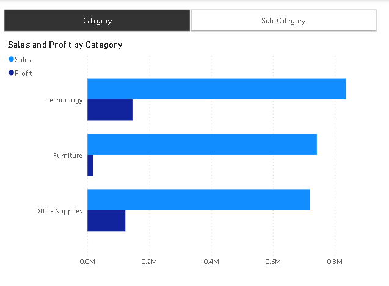Screen dimensions: 389x286
Task: Click the Profit legend label
Action: point(24,73)
